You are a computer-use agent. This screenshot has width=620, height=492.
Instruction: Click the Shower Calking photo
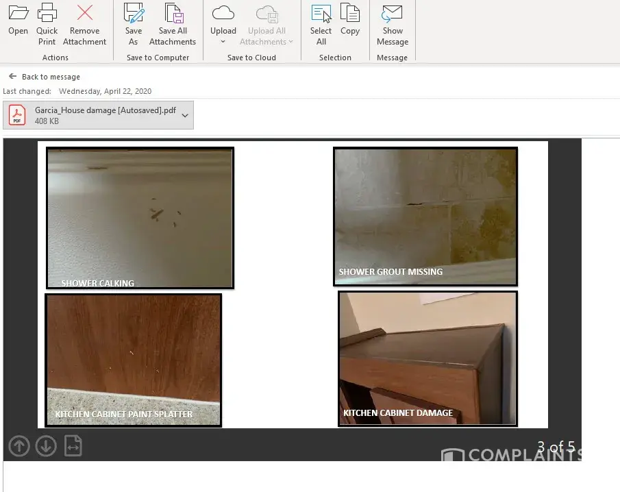click(140, 217)
